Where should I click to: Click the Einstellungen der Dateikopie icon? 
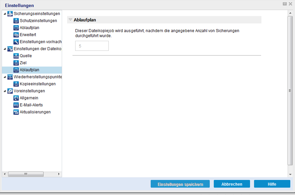10,49
